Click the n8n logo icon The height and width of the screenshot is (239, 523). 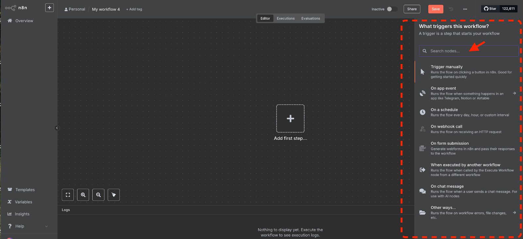pyautogui.click(x=10, y=8)
